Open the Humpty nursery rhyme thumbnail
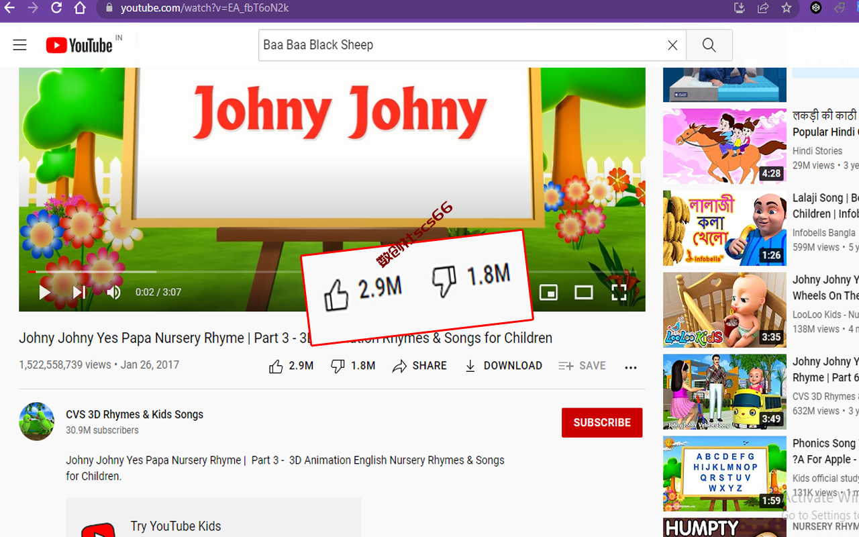Image resolution: width=859 pixels, height=537 pixels. click(x=725, y=528)
